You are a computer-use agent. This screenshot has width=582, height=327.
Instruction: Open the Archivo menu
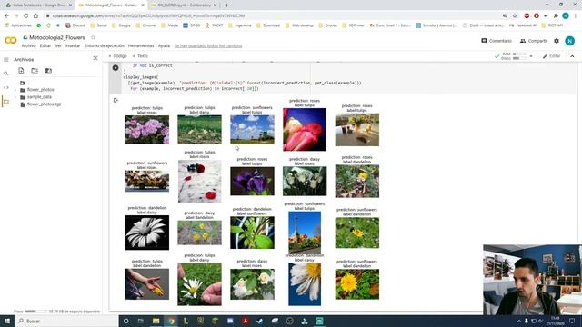[x=28, y=45]
